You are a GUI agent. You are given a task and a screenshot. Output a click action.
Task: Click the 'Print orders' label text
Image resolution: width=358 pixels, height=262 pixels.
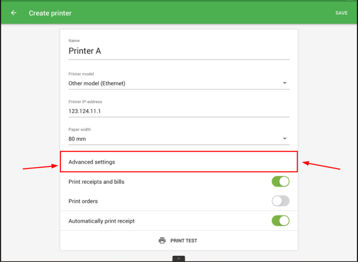83,201
